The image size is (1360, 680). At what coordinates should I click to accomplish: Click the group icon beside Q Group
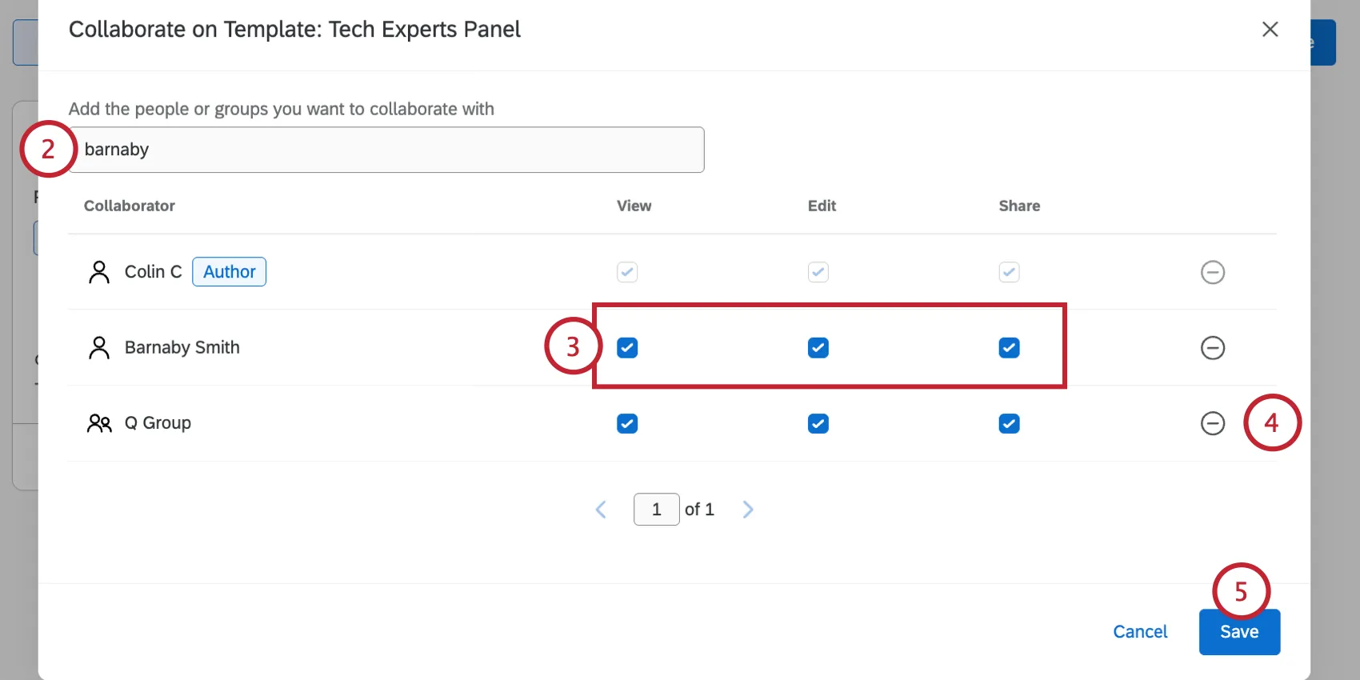click(x=99, y=423)
